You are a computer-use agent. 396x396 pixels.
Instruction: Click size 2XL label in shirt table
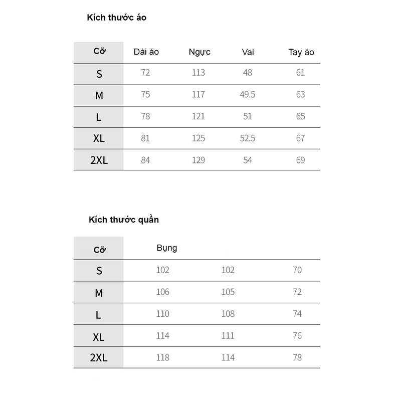point(99,160)
